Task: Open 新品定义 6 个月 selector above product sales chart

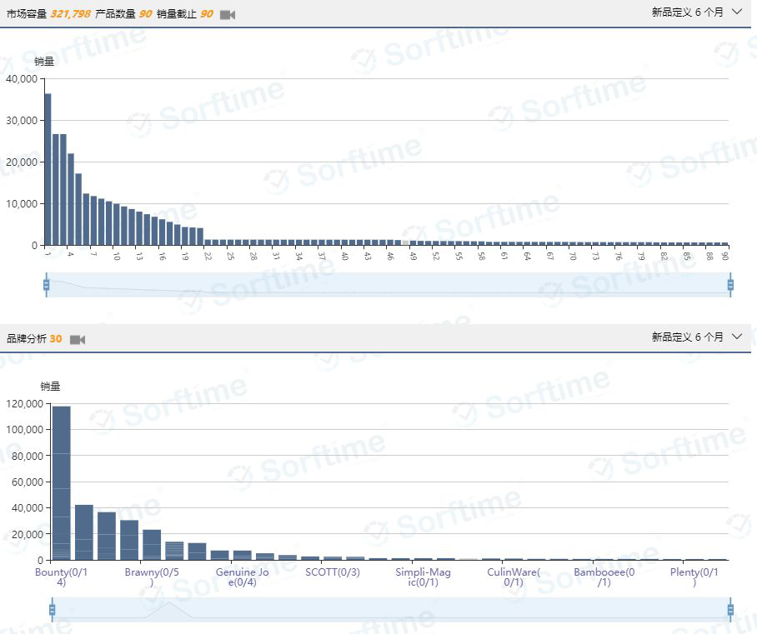Action: (x=688, y=12)
